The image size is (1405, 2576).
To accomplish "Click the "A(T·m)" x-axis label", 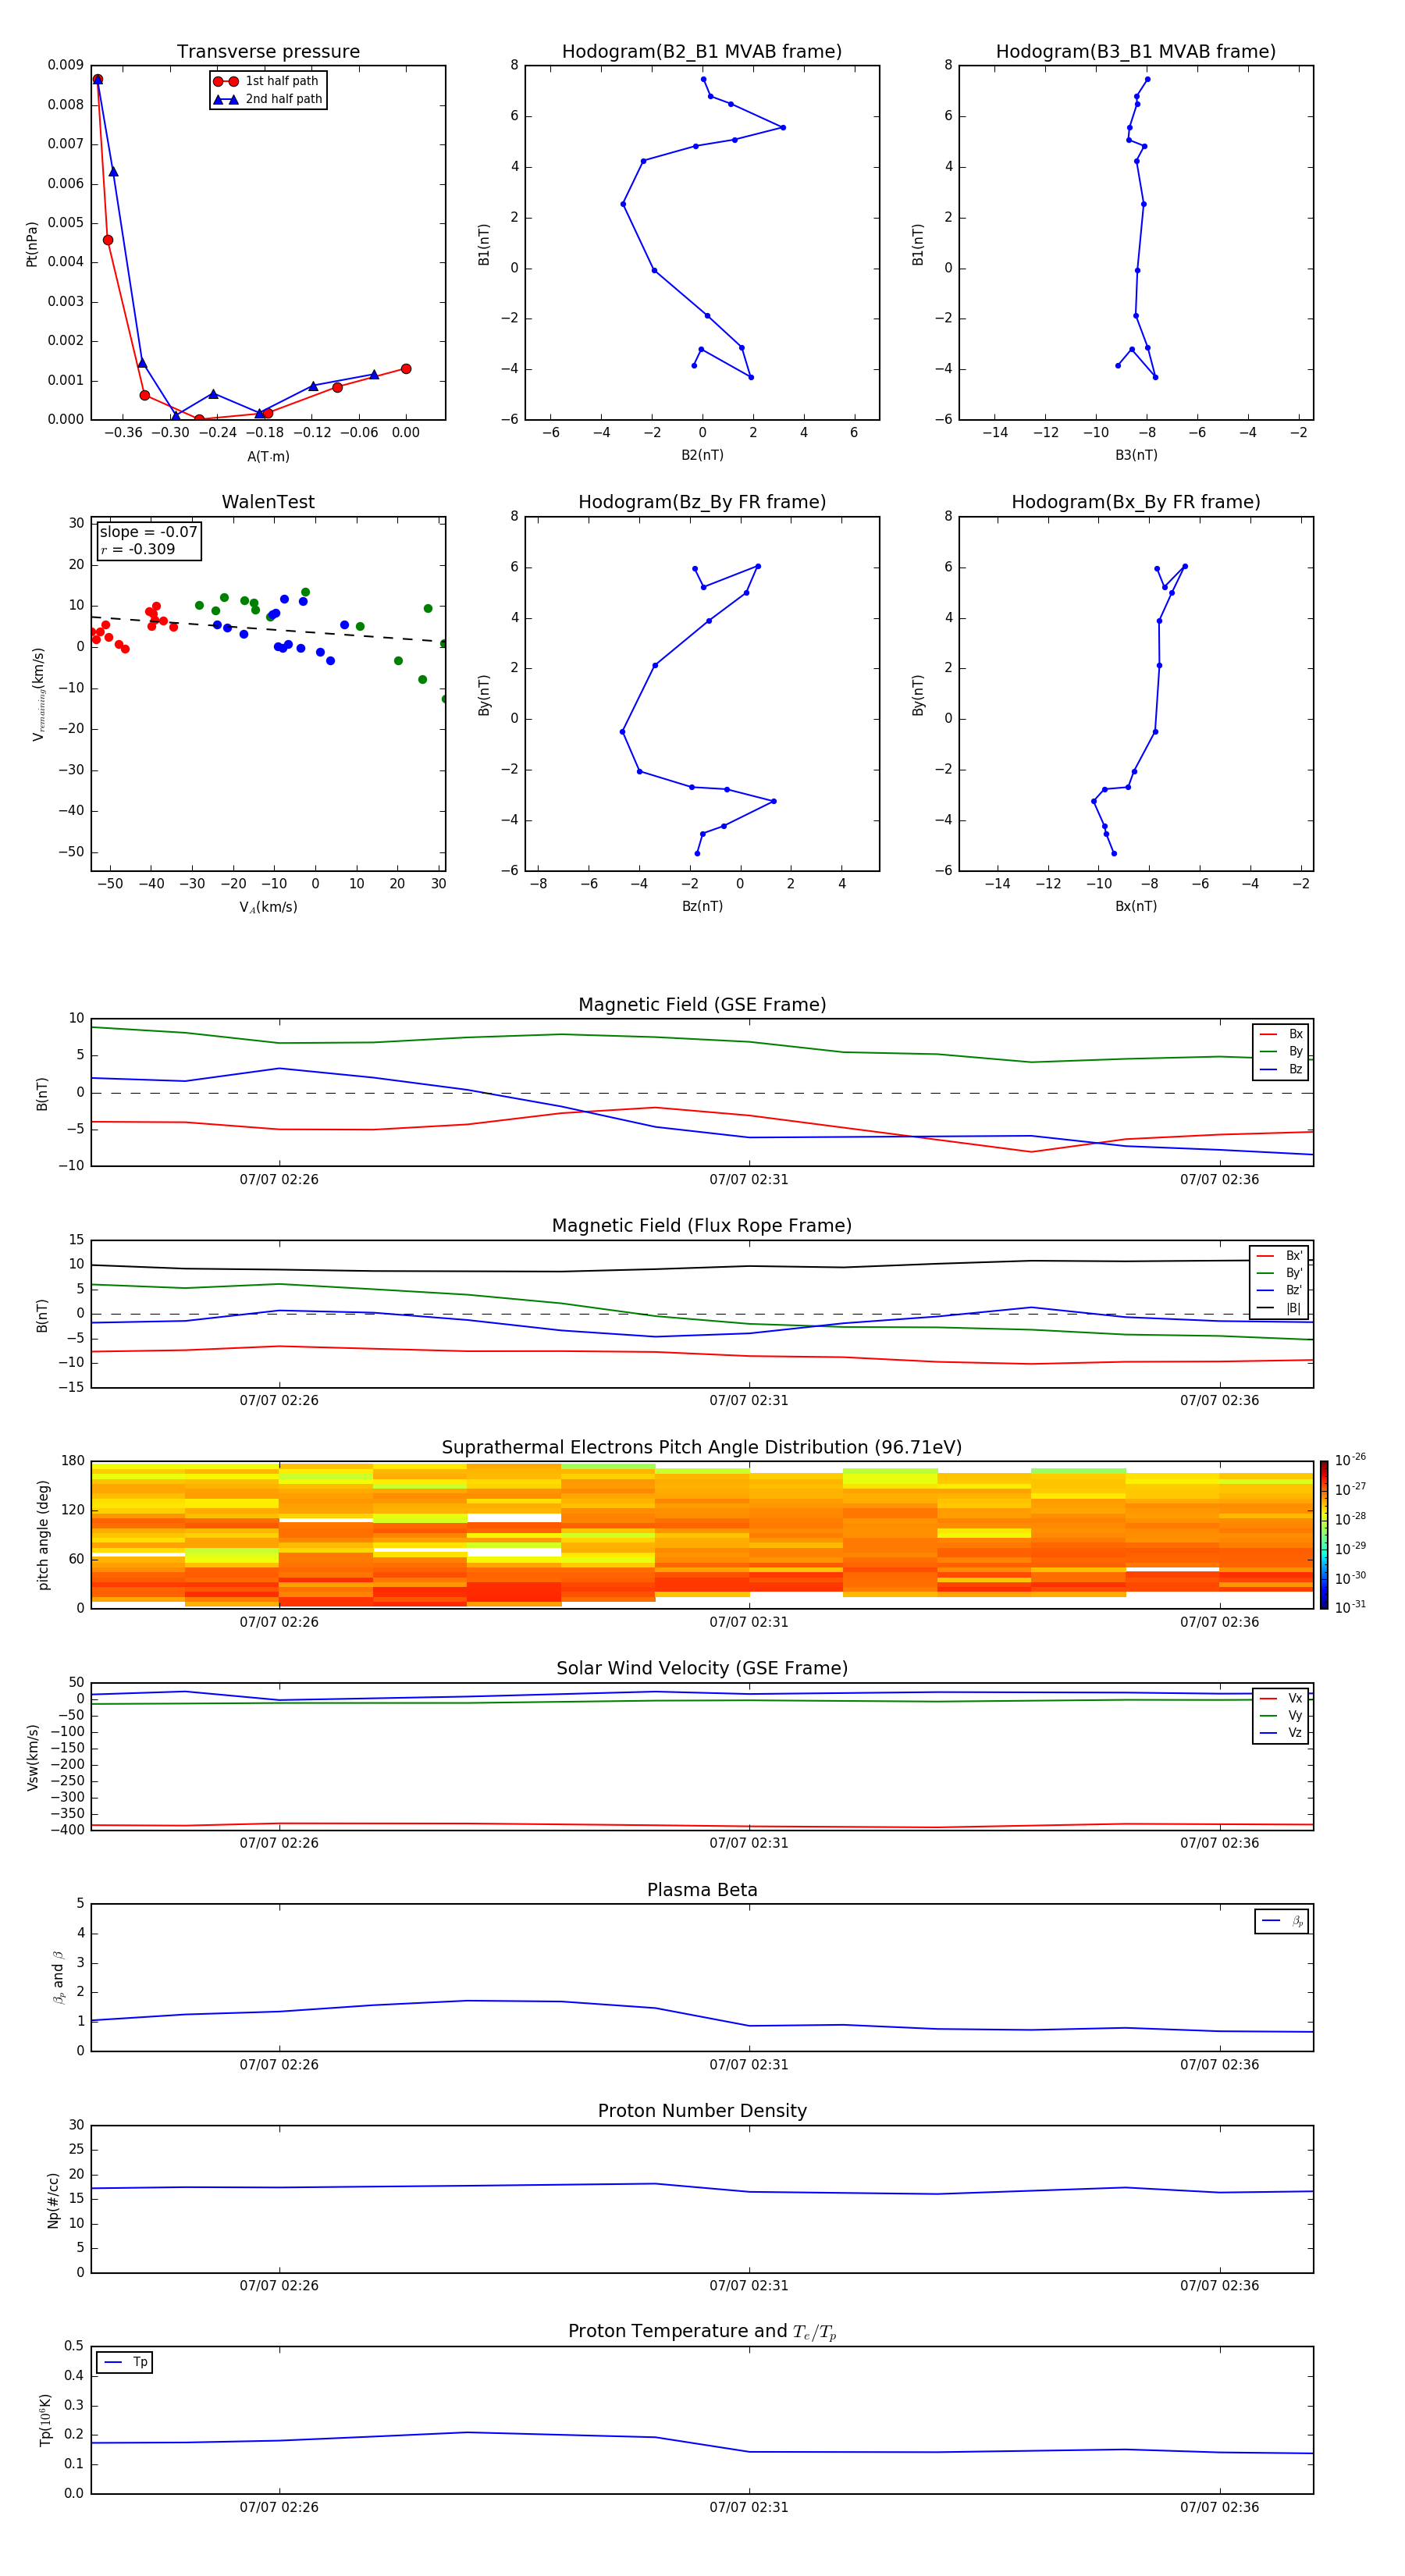I will (268, 456).
